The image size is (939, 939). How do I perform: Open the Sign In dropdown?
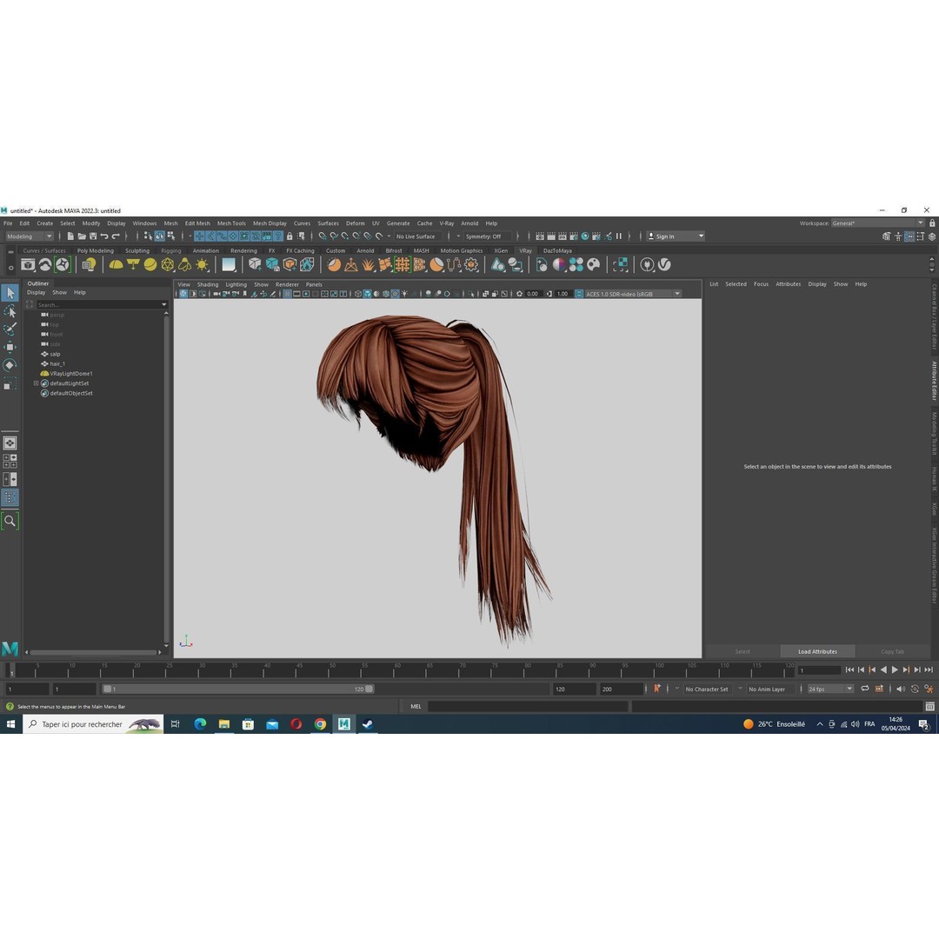pos(676,236)
